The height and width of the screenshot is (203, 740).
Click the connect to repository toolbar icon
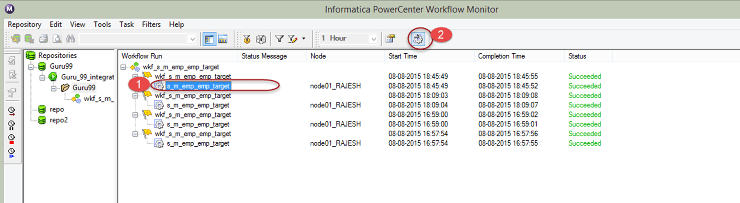(x=15, y=38)
